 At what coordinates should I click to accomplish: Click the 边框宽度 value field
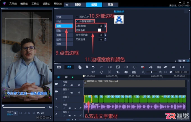(101, 26)
